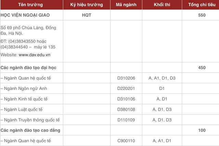219x146 pixels.
Task: Select the total quota value 550
Action: tap(202, 15)
